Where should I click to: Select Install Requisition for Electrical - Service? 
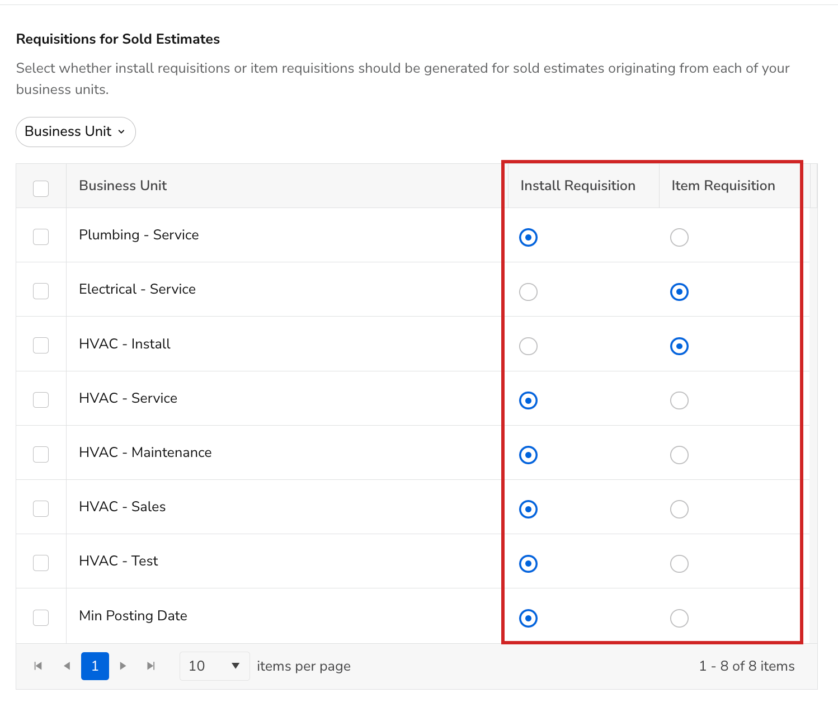coord(528,291)
